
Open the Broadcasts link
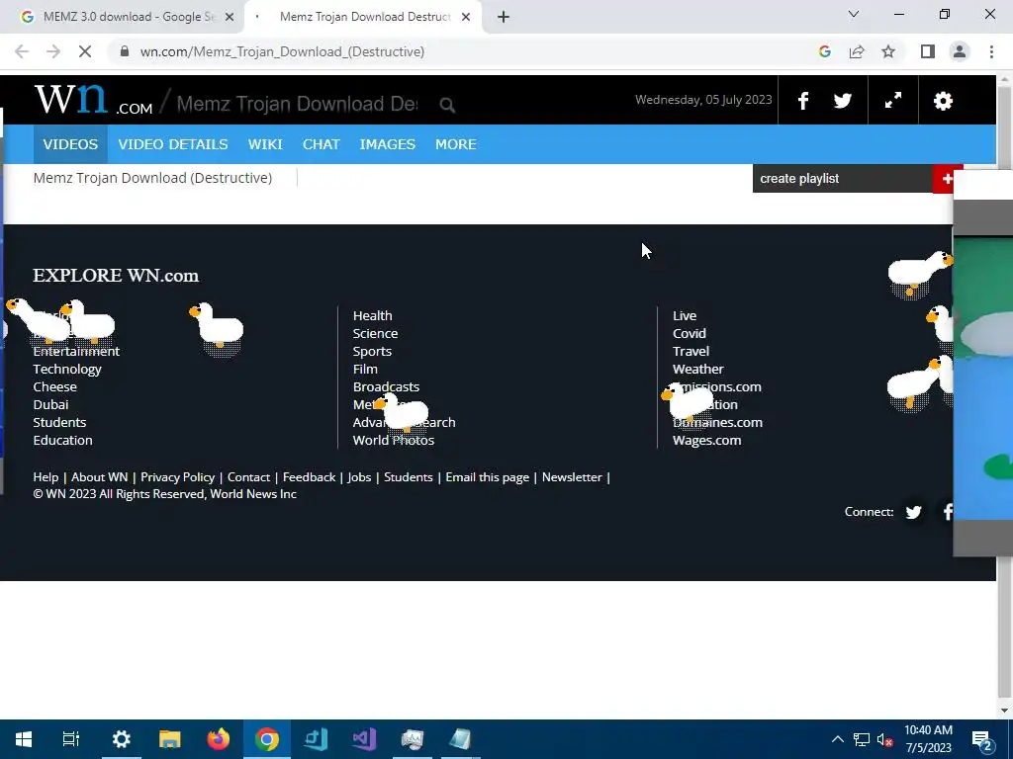tap(386, 386)
